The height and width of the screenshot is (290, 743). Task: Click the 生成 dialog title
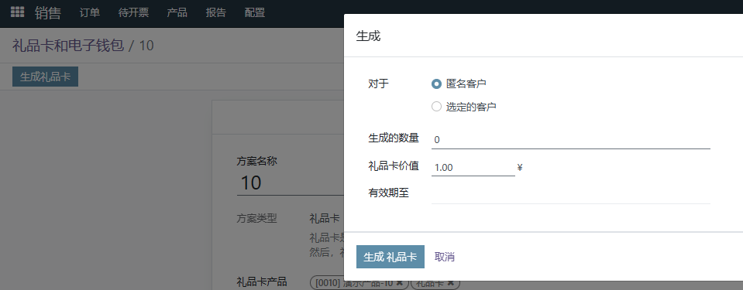pos(368,36)
